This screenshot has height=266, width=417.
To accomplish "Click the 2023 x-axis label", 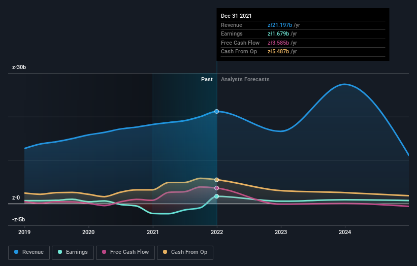I will (281, 232).
